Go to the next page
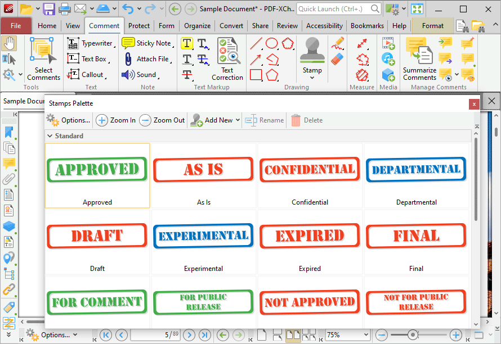 point(189,335)
